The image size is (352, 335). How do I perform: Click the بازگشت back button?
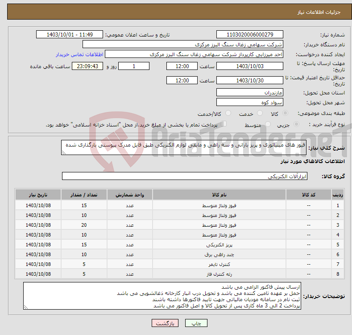(165, 323)
